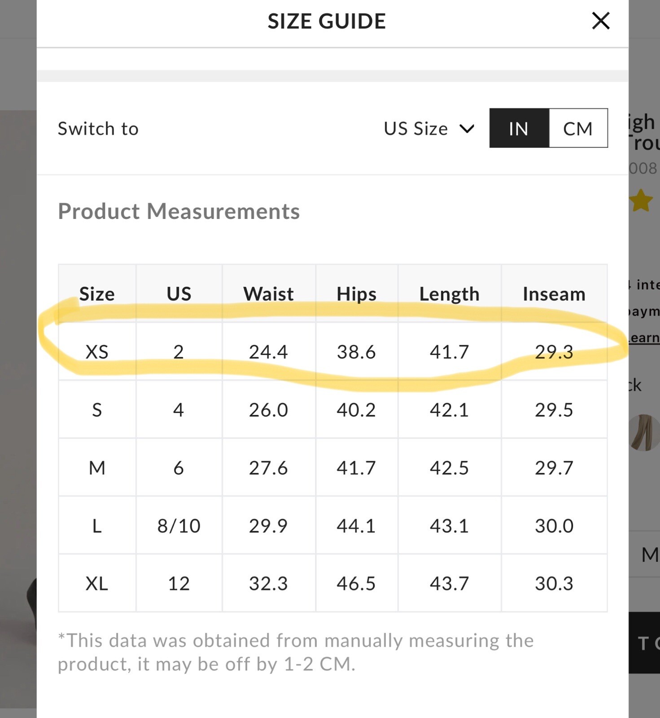The width and height of the screenshot is (660, 718).
Task: Click the Inseam column header
Action: coord(554,294)
